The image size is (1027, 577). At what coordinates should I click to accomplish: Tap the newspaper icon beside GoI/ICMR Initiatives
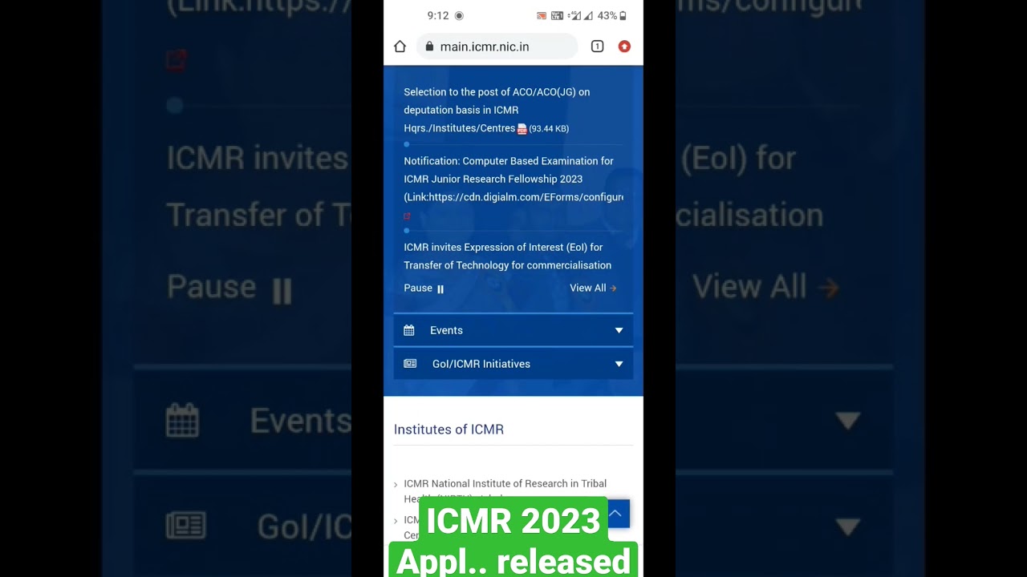click(410, 364)
